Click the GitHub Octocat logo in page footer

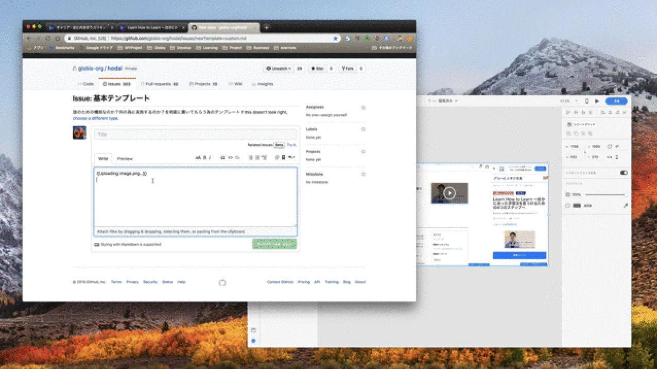coord(222,282)
